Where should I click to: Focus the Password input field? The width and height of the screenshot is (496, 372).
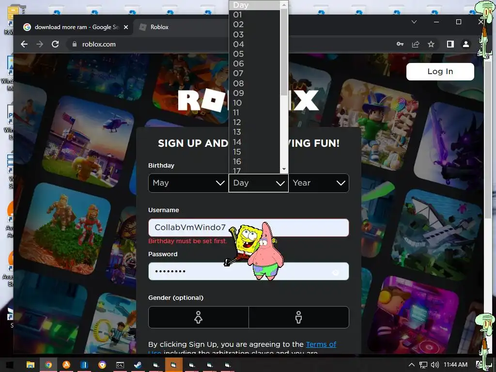click(x=248, y=271)
